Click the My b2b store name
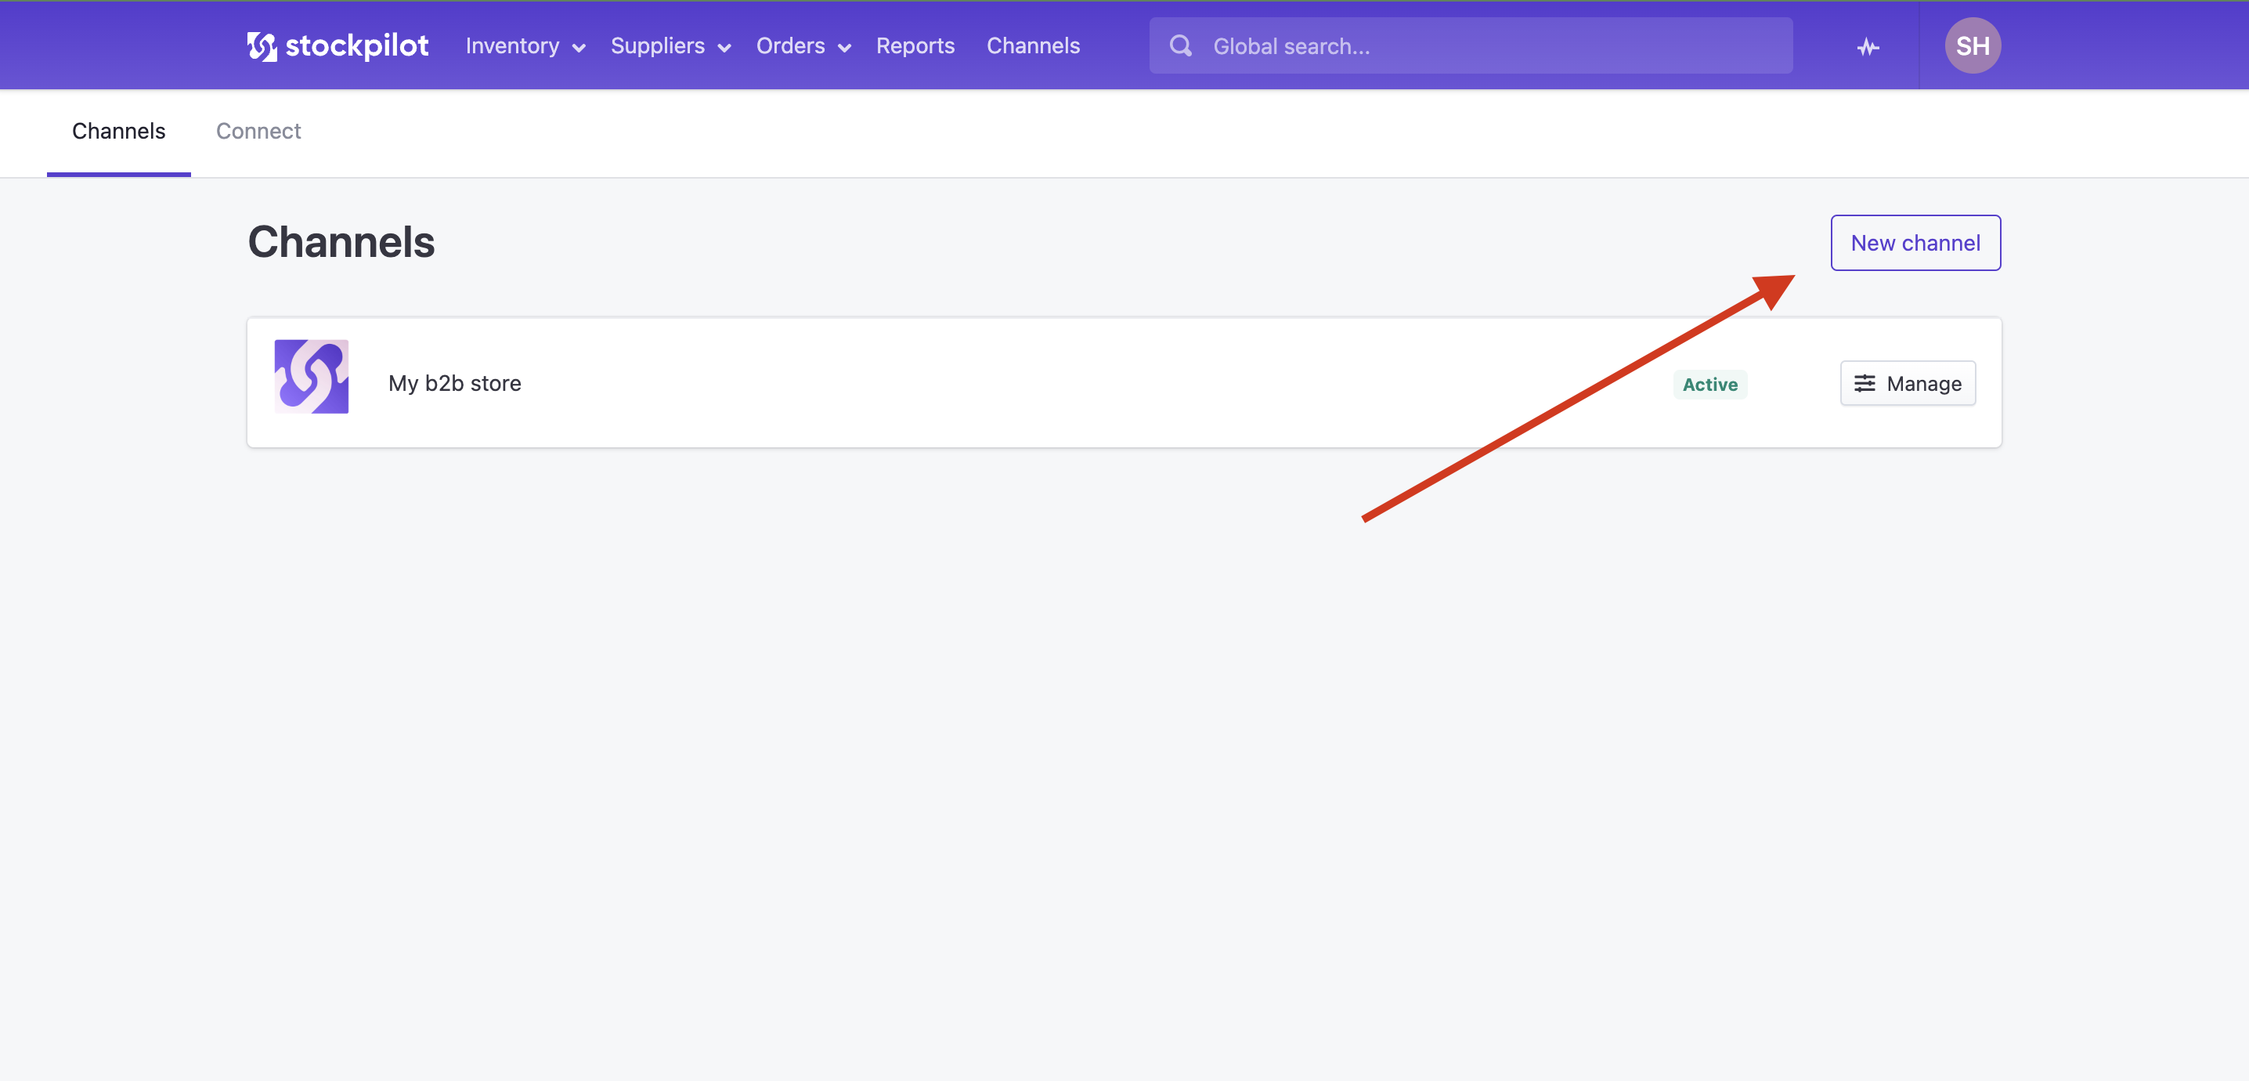Screen dimensions: 2249x1081 pyautogui.click(x=455, y=383)
